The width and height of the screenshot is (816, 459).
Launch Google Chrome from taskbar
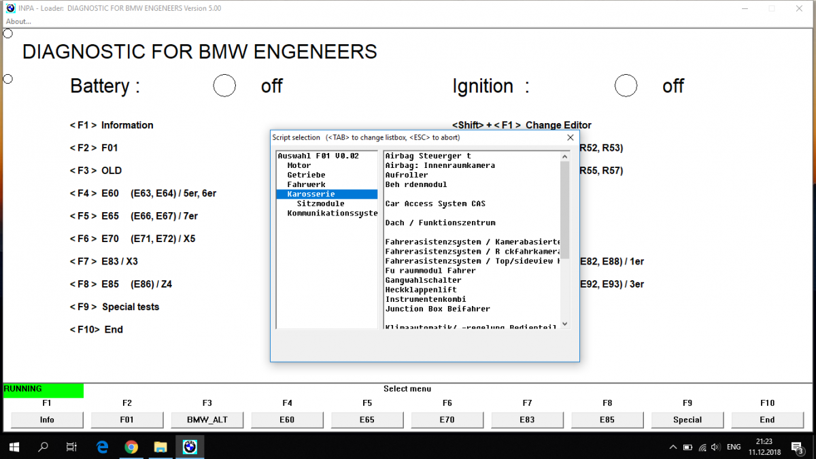[x=131, y=447]
